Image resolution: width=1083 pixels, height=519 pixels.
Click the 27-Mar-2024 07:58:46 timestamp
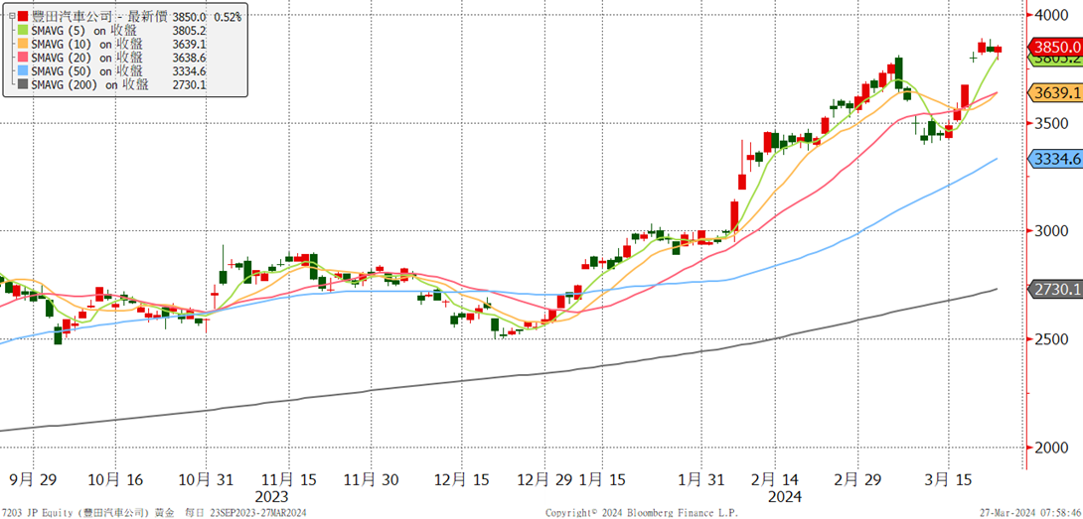1030,513
